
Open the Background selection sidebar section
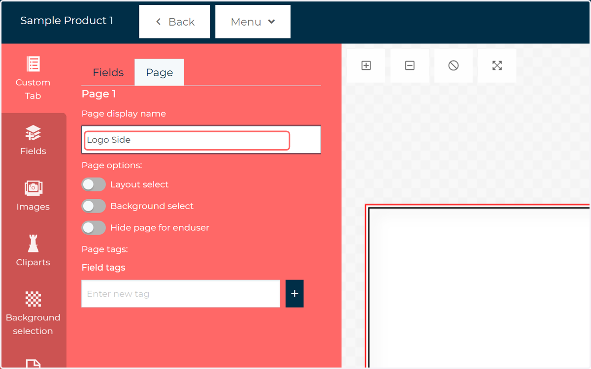tap(33, 313)
